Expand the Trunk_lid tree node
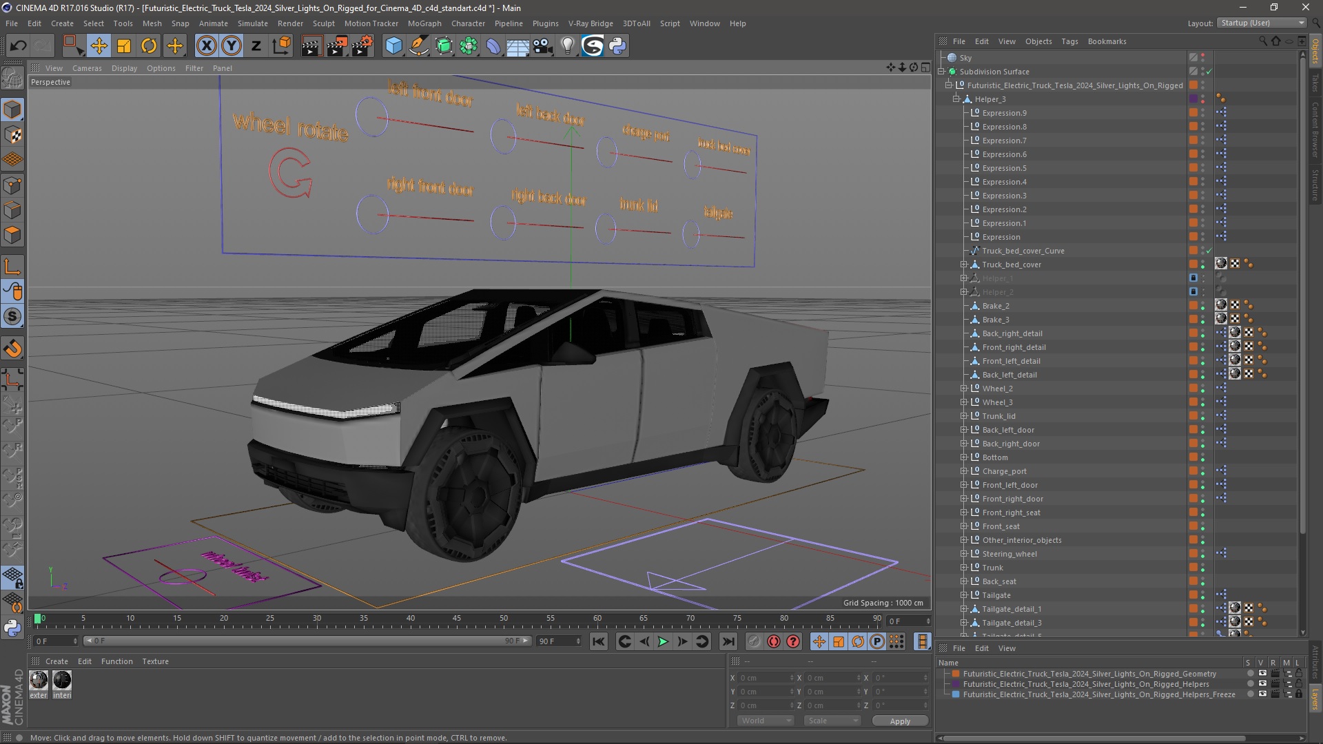This screenshot has height=744, width=1323. point(964,416)
